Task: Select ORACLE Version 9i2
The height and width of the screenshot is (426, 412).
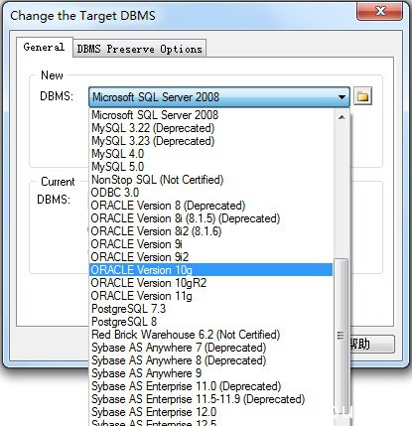Action: pyautogui.click(x=211, y=257)
